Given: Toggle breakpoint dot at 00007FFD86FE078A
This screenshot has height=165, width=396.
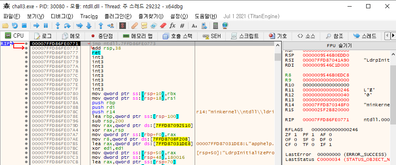Looking at the screenshot, I should (x=26, y=103).
